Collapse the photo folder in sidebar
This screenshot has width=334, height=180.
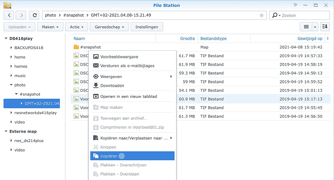(x=11, y=85)
